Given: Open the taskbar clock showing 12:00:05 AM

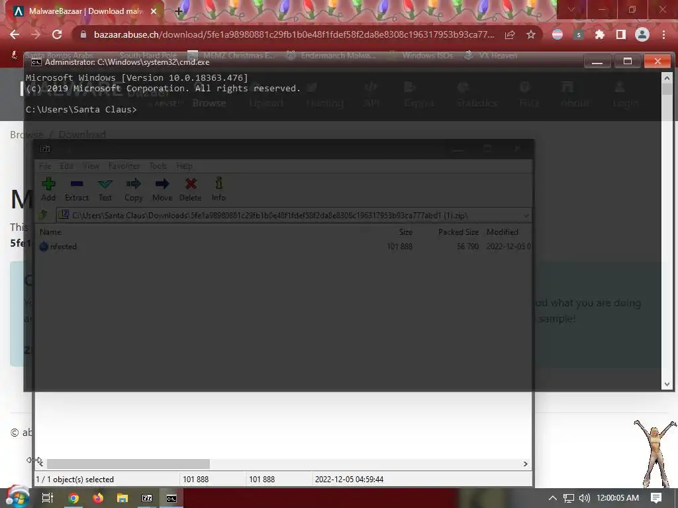Looking at the screenshot, I should (x=618, y=498).
